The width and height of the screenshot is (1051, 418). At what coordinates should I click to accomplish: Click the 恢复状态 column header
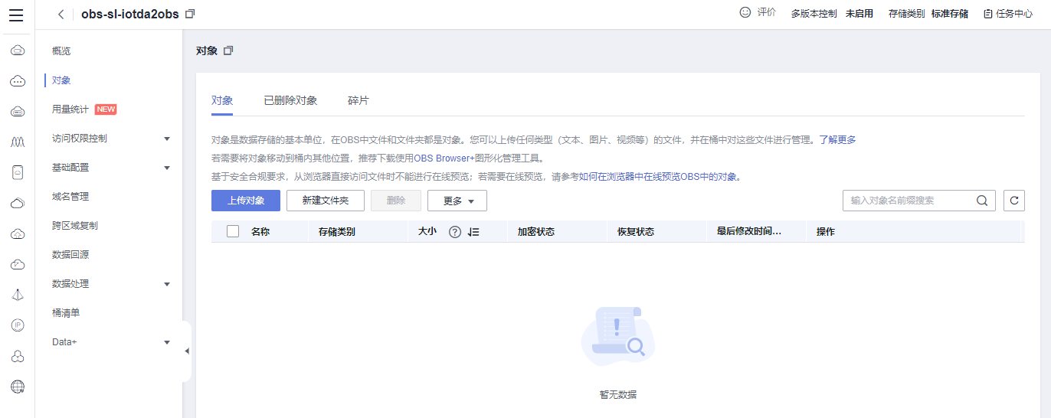pos(636,231)
